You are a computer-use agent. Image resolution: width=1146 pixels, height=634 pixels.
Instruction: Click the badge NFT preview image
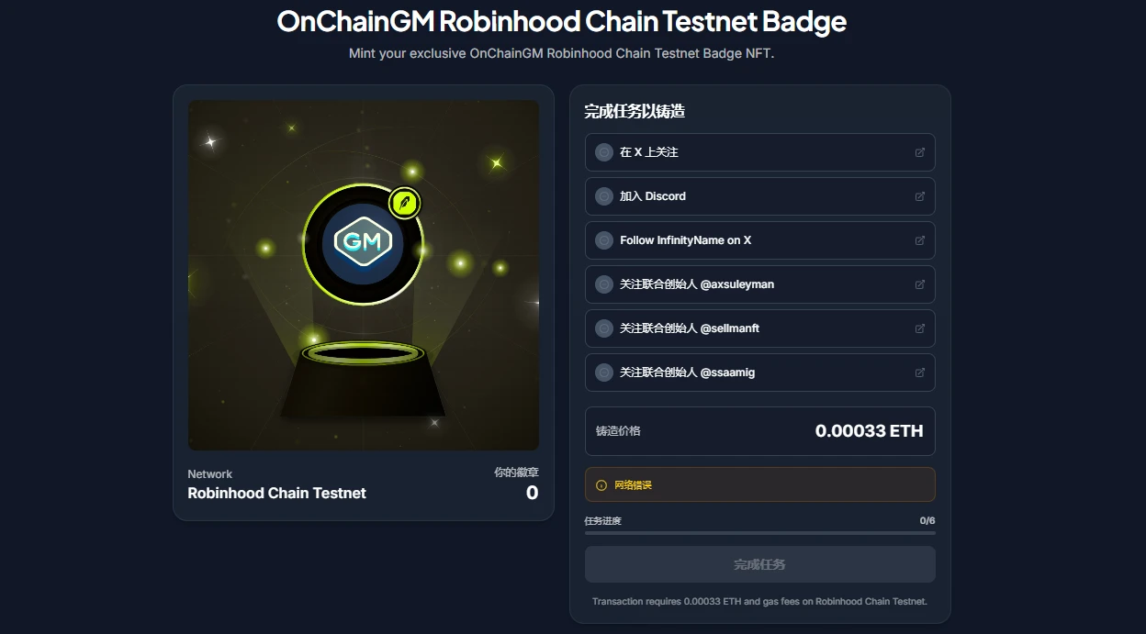[363, 274]
